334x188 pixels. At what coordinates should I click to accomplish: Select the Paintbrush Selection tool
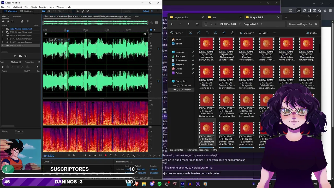coord(83,11)
